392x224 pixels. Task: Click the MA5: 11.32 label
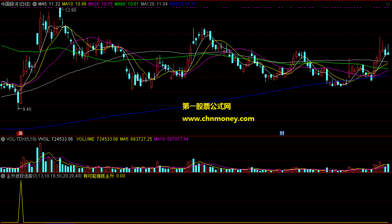click(x=49, y=4)
